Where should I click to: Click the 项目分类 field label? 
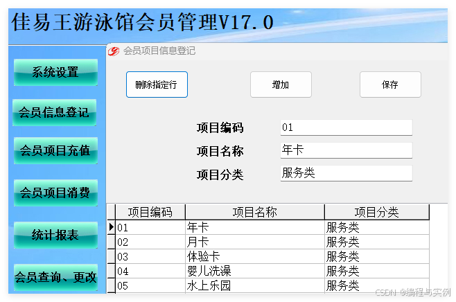(x=220, y=175)
